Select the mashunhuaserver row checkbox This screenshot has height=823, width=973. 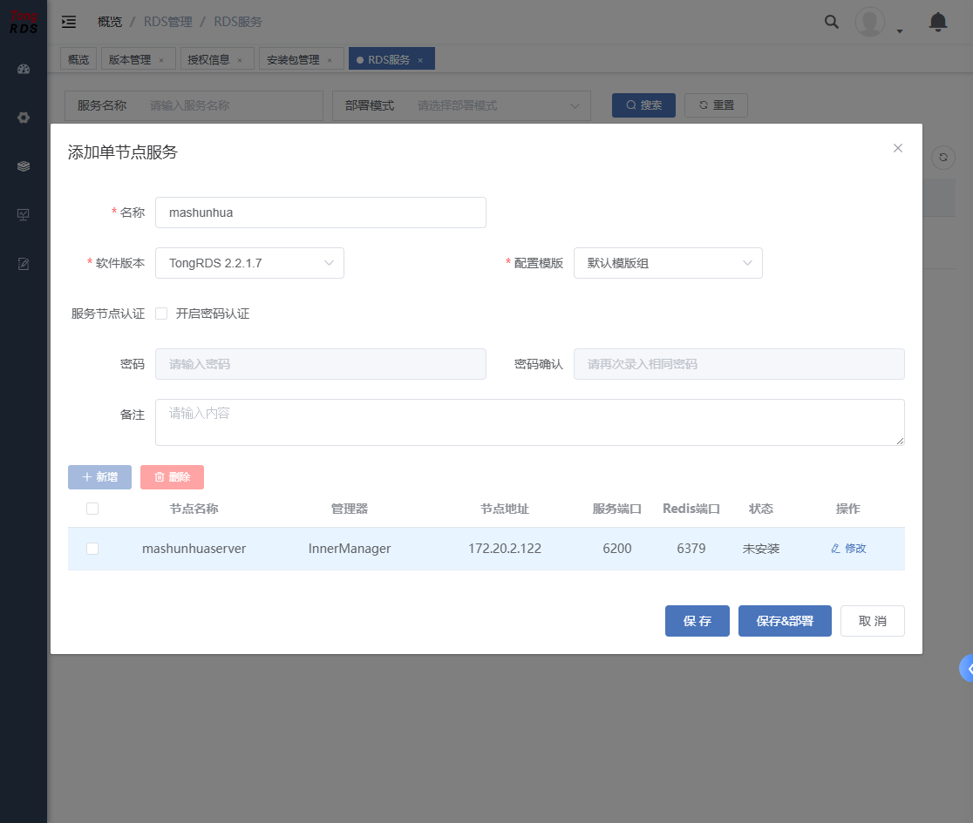click(92, 549)
